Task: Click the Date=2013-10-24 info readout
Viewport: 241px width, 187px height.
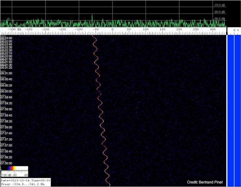Action: [x=24, y=181]
